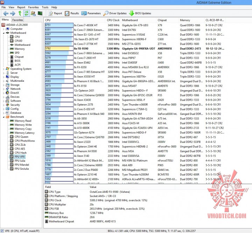Expand the Storage tree node
This screenshot has width=252, height=233.
click(4, 85)
